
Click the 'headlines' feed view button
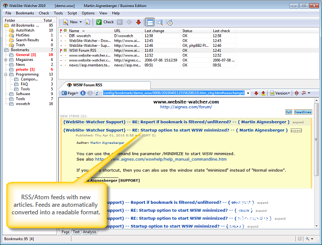(303, 112)
